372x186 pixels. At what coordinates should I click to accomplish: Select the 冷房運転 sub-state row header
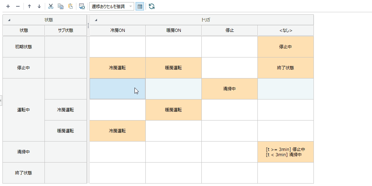point(66,110)
